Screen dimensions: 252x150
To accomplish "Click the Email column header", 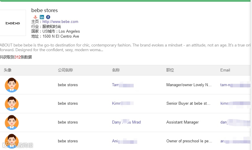I will click(225, 70).
